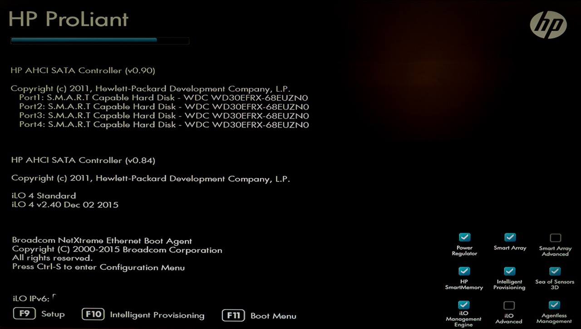This screenshot has height=329, width=581.
Task: Click the HP SmartMemory label
Action: coord(464,285)
